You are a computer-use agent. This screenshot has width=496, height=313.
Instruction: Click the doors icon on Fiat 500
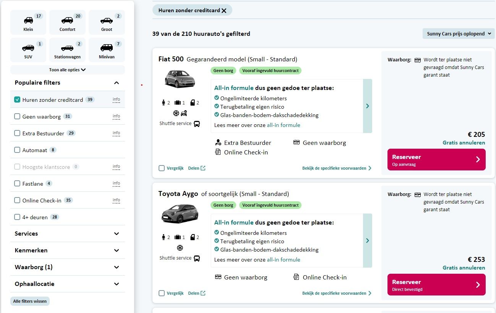click(x=193, y=103)
